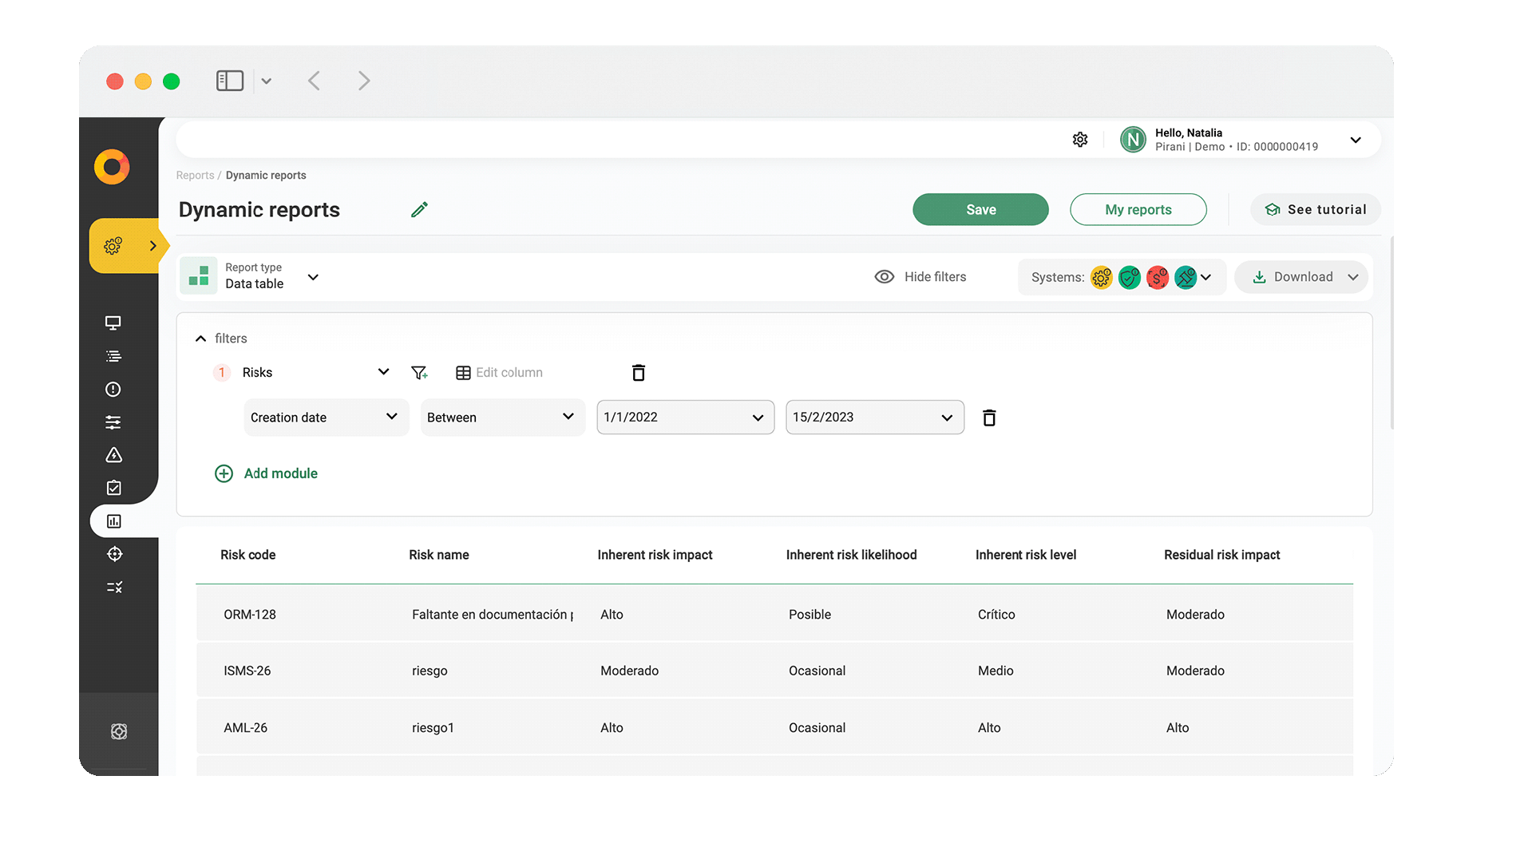This screenshot has height=859, width=1528.
Task: Select the warning triangle risk icon
Action: [113, 455]
